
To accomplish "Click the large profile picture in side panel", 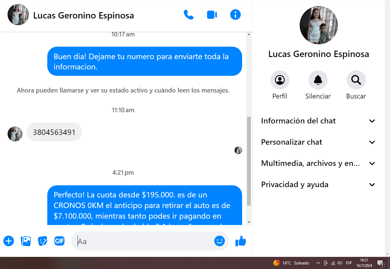I will click(318, 25).
